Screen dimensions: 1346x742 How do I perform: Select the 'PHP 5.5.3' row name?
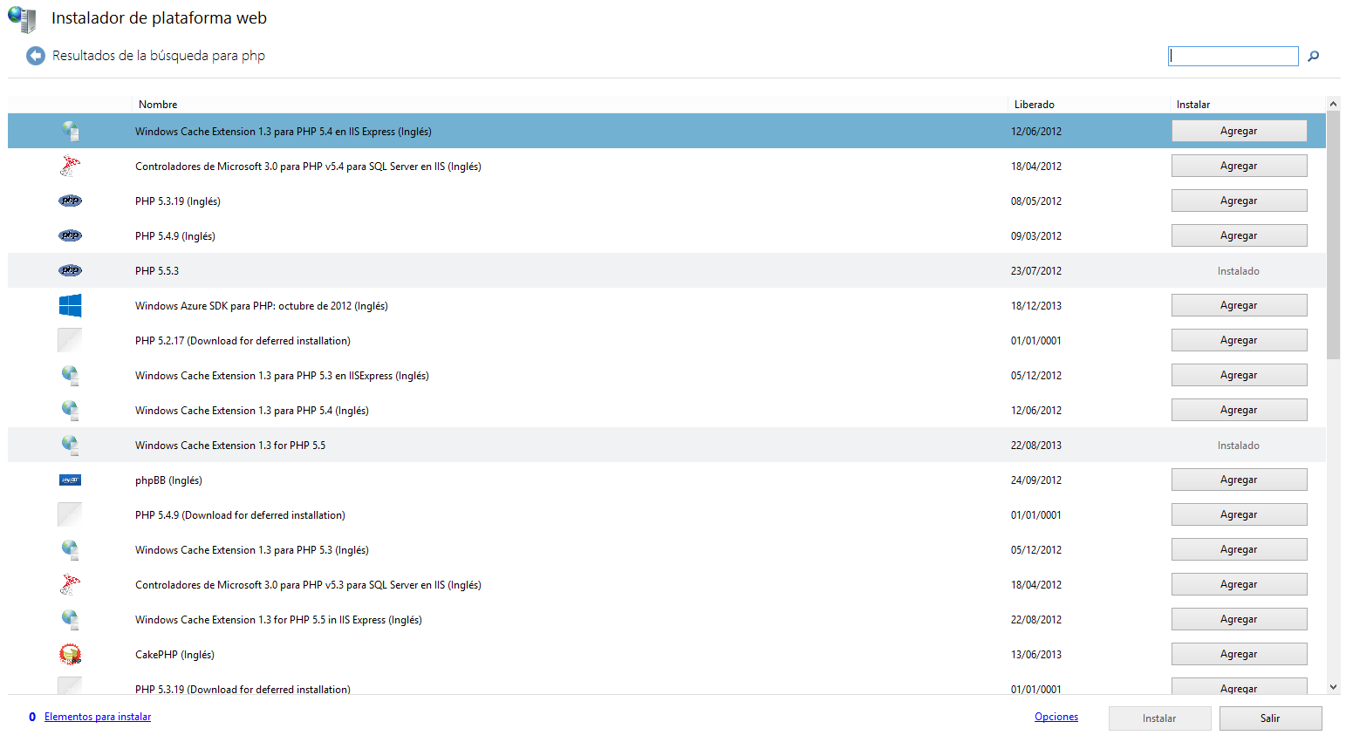[x=157, y=271]
